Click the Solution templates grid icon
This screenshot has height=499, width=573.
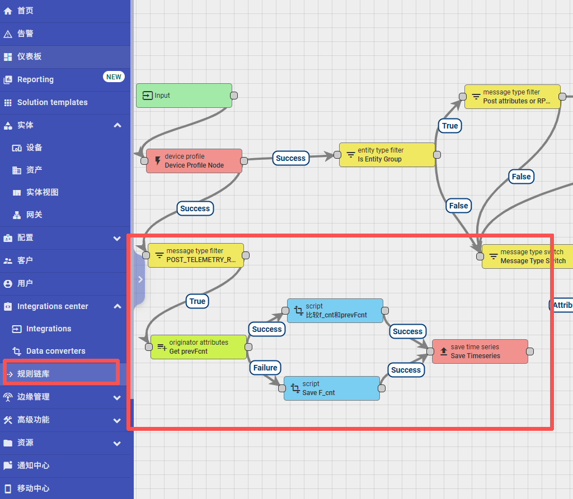[8, 103]
